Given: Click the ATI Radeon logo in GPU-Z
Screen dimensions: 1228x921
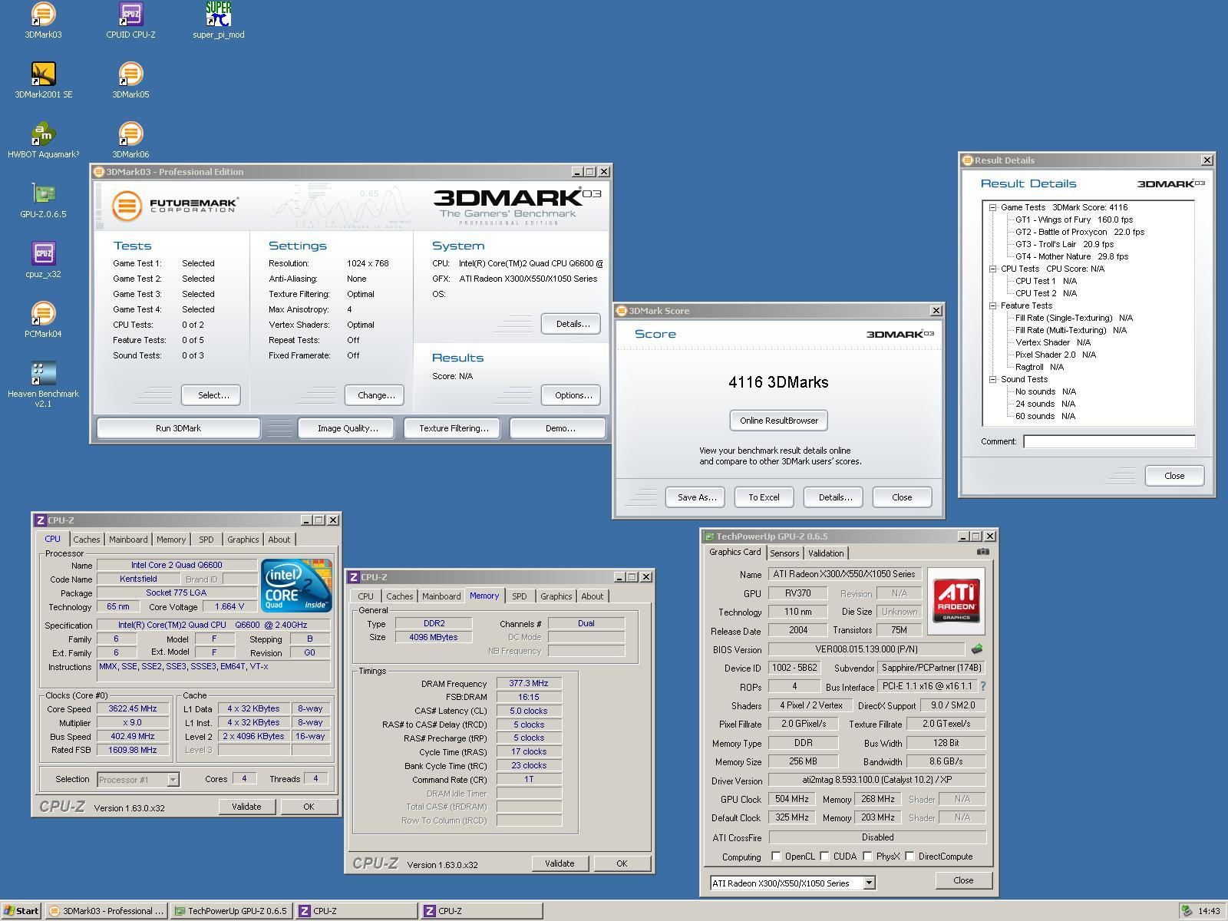Looking at the screenshot, I should [x=956, y=601].
